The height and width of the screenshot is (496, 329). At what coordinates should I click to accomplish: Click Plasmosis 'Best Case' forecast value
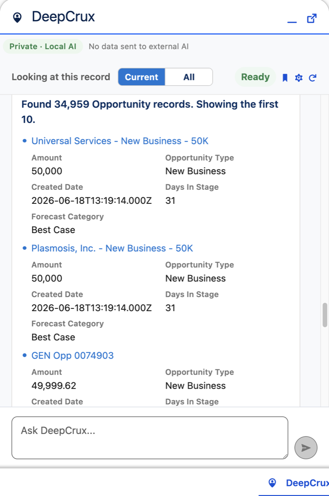[53, 337]
